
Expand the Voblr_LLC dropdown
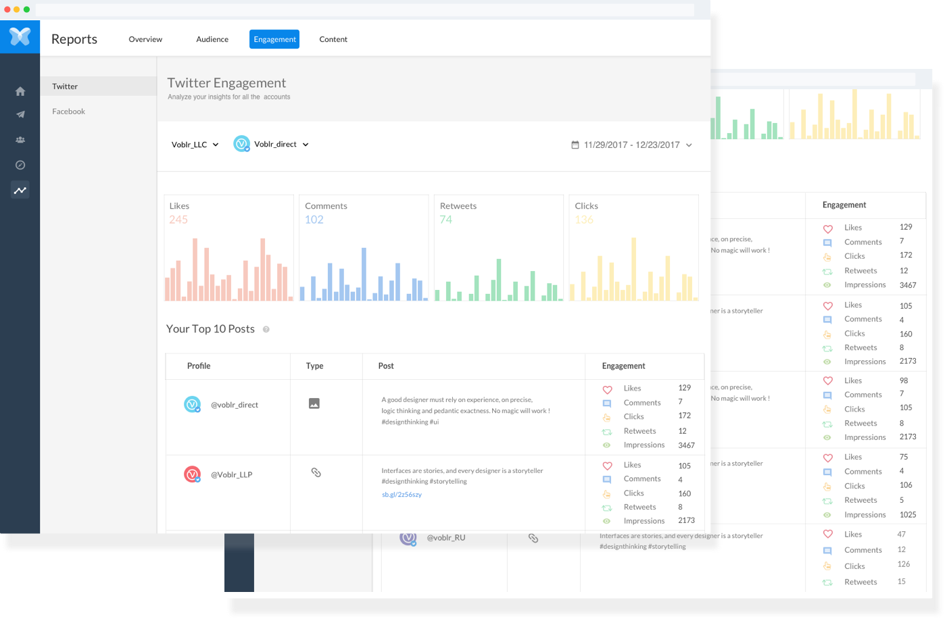pos(195,145)
